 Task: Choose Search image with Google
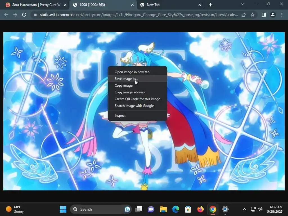tap(137, 106)
